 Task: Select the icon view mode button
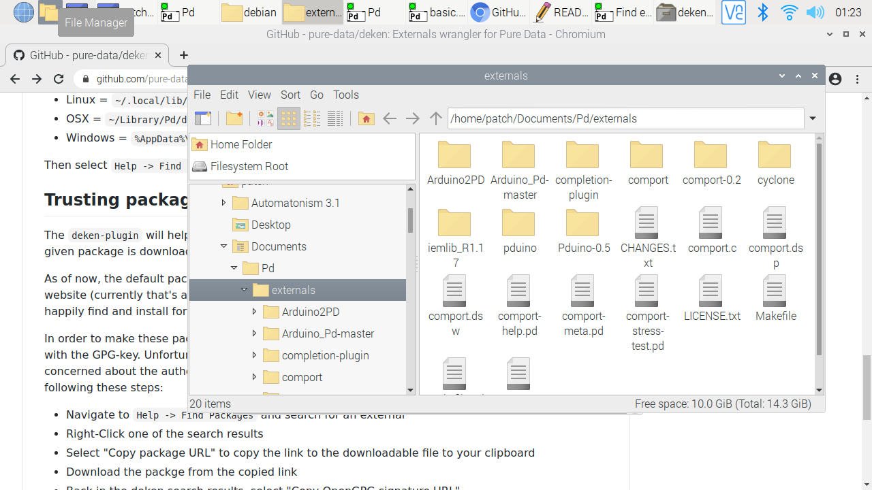pyautogui.click(x=289, y=118)
